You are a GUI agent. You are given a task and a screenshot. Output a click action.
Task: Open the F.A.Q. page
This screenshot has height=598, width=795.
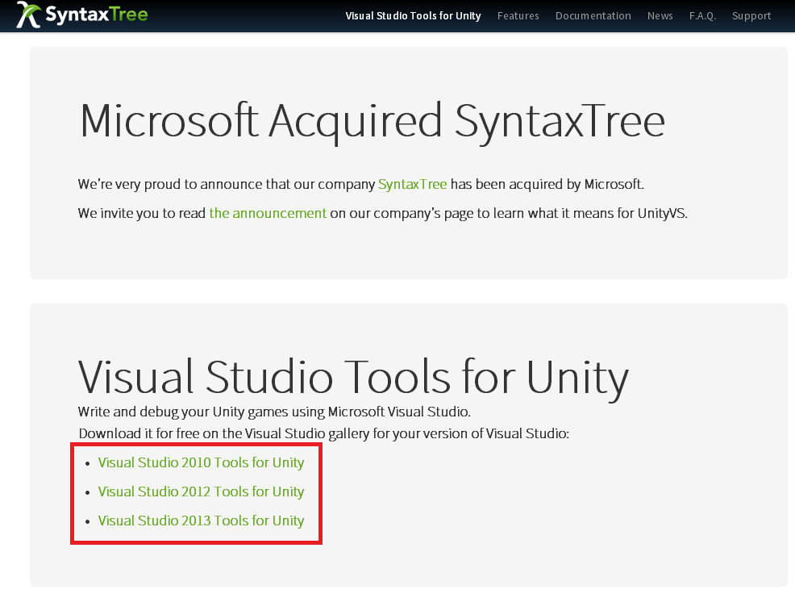(x=703, y=16)
